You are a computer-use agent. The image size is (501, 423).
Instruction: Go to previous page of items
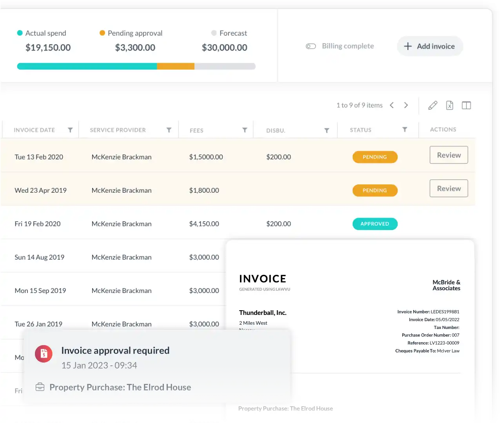point(392,105)
